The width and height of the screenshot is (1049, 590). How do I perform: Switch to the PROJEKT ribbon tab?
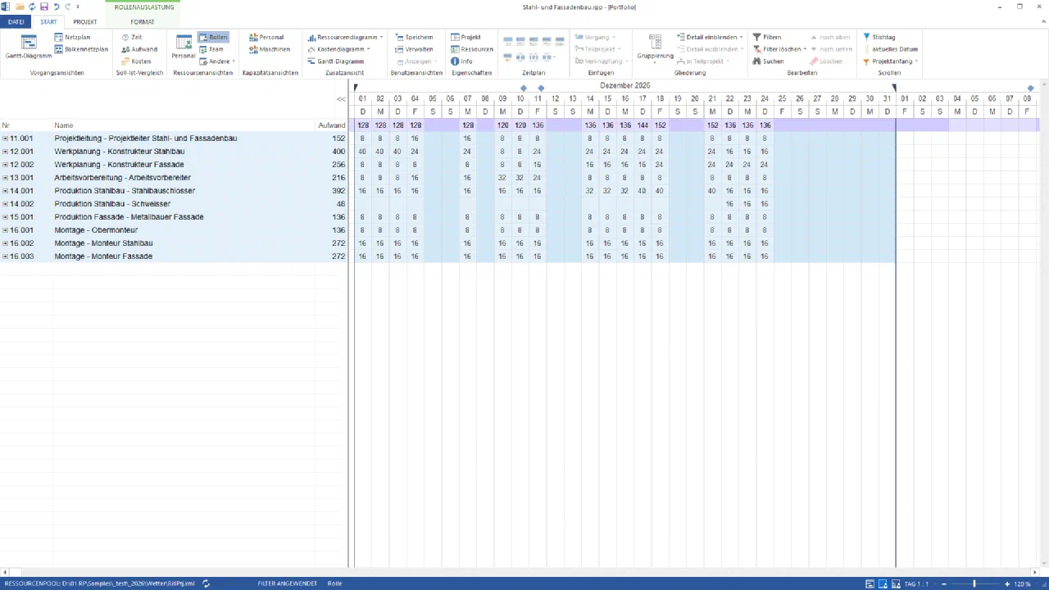(85, 22)
